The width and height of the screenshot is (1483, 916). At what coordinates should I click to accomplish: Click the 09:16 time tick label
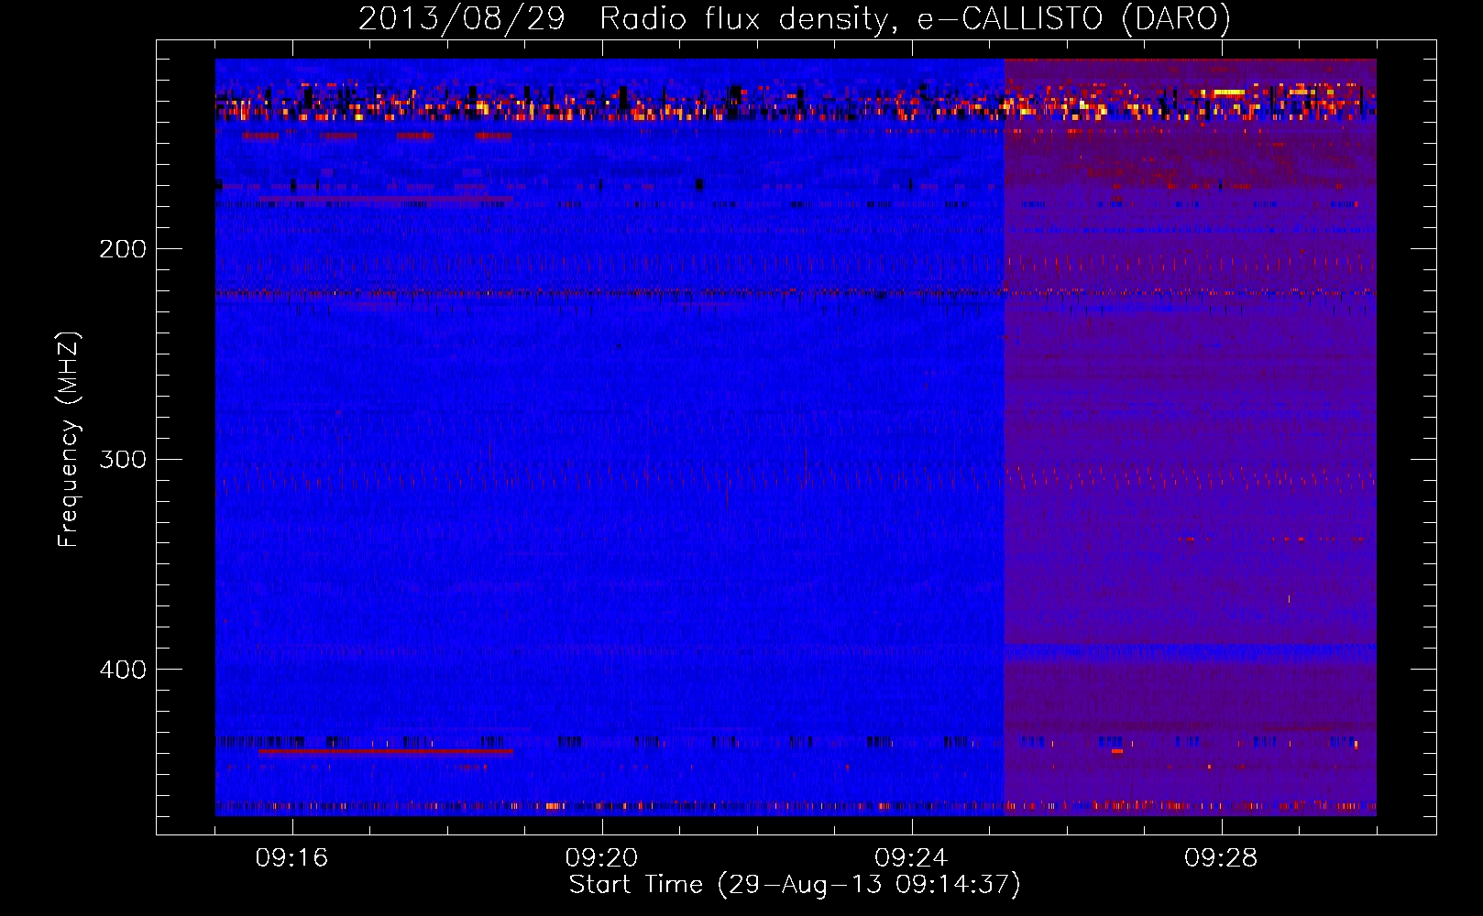pyautogui.click(x=291, y=858)
